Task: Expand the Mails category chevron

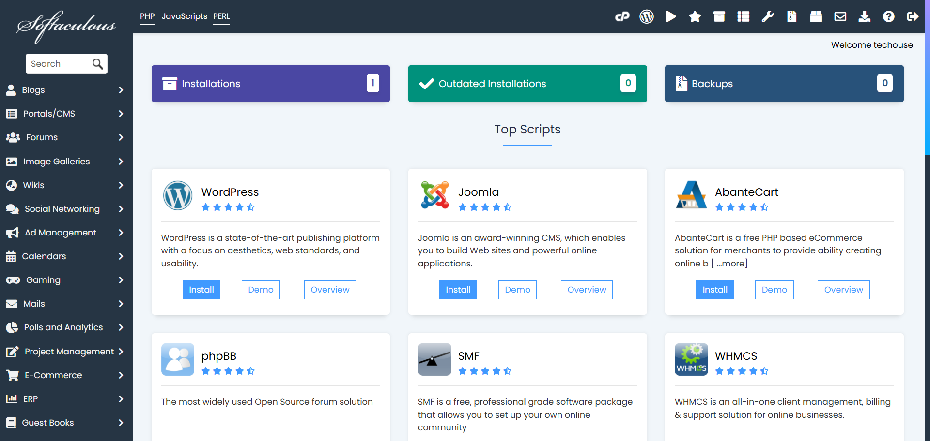Action: (121, 304)
